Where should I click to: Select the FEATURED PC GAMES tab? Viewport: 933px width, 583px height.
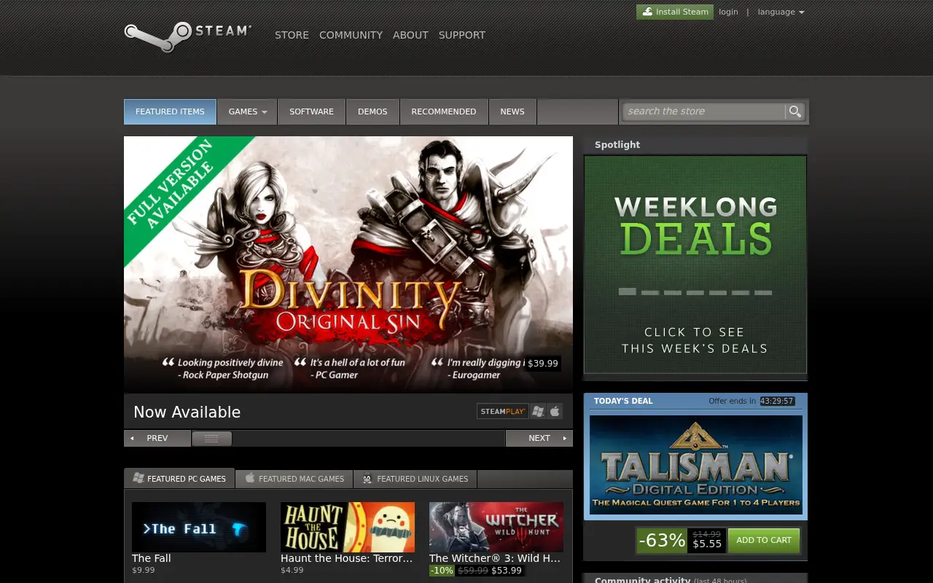(179, 479)
